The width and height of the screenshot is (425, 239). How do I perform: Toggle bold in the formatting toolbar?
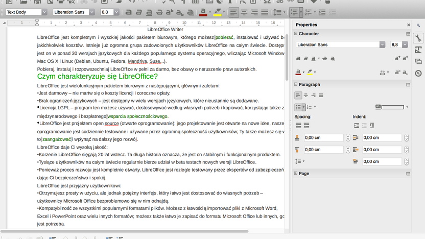click(x=129, y=12)
